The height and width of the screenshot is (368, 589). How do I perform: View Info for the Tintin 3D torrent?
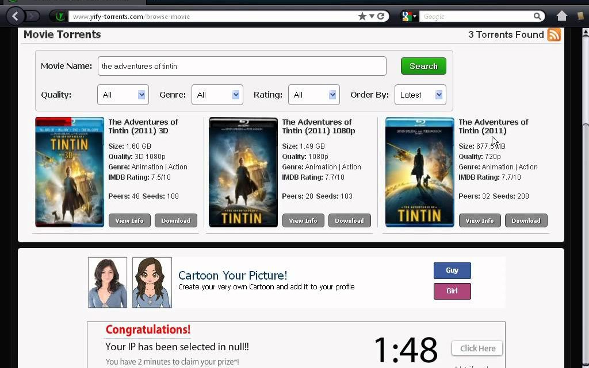129,220
